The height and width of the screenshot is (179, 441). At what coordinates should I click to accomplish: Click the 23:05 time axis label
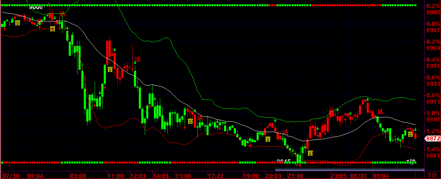click(x=339, y=175)
